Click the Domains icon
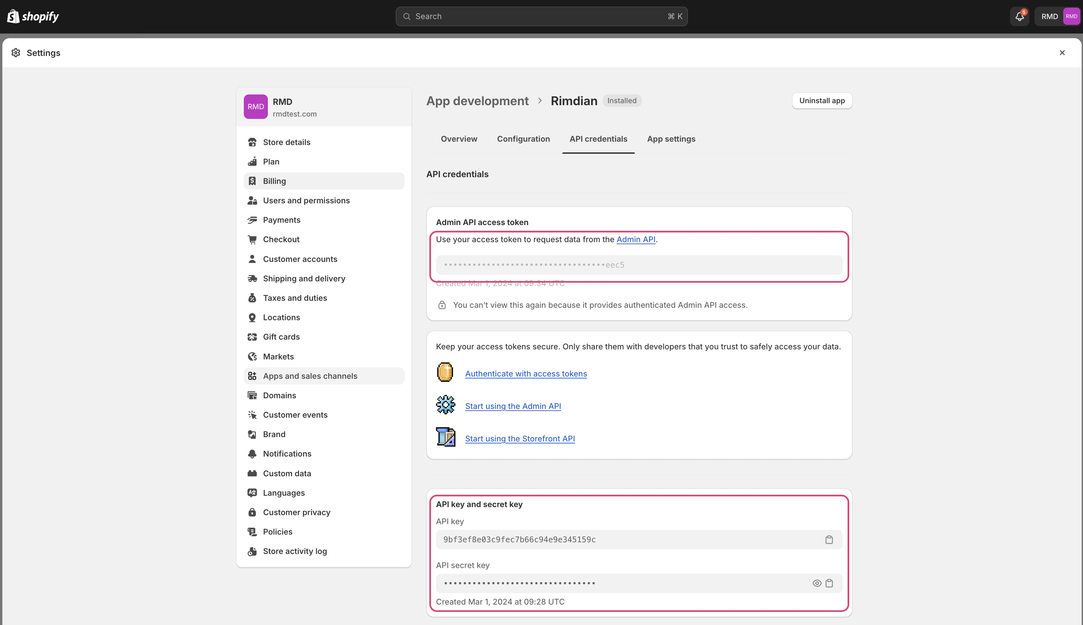The height and width of the screenshot is (625, 1083). [252, 395]
